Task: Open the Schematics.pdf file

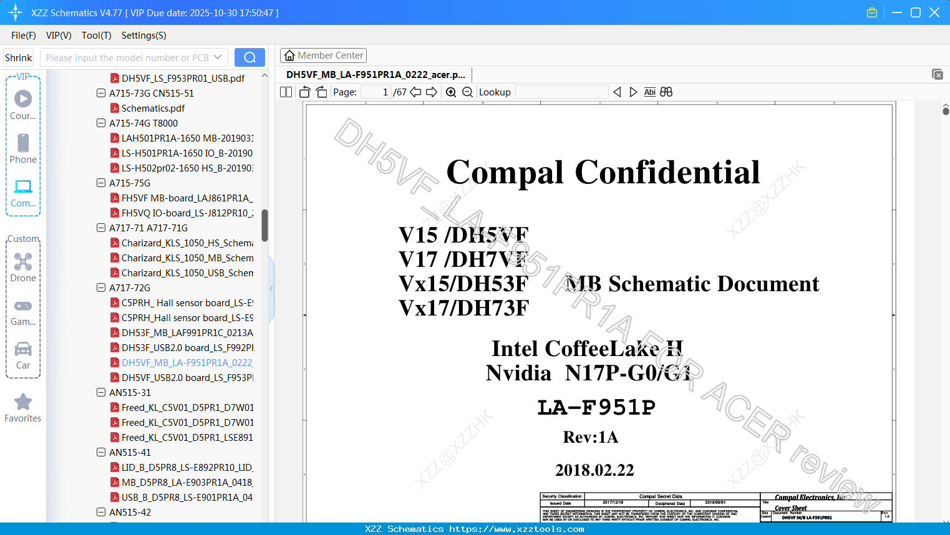Action: [x=153, y=108]
